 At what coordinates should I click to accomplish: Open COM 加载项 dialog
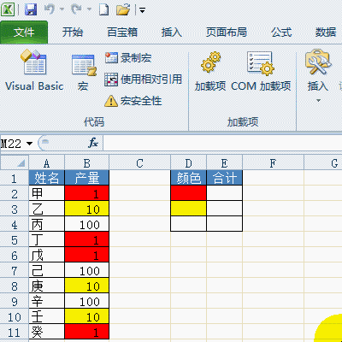(261, 71)
